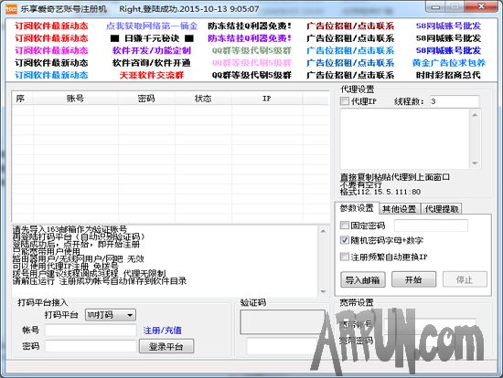Click the 线程数 input field
The image size is (503, 378).
pyautogui.click(x=455, y=101)
